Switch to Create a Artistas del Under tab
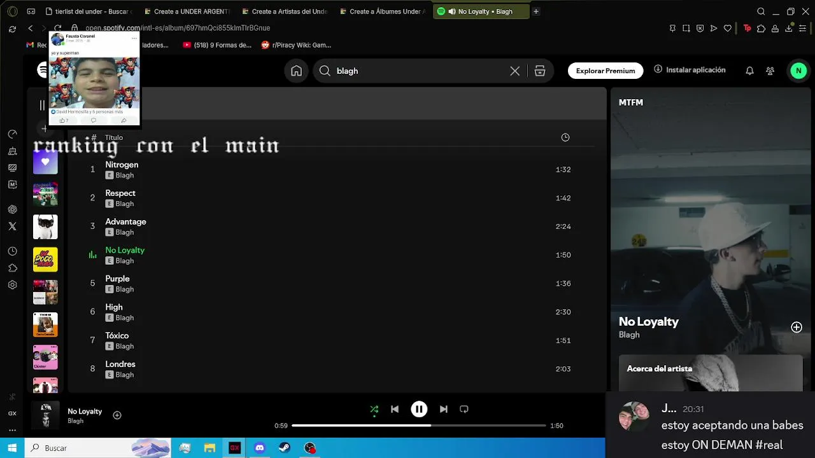This screenshot has height=458, width=815. (x=284, y=11)
